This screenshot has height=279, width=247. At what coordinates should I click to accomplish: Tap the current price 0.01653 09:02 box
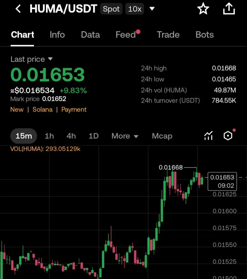(222, 181)
